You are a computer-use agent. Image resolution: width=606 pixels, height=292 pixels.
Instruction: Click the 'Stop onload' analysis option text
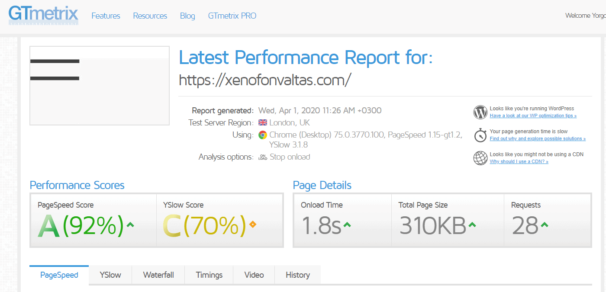pyautogui.click(x=290, y=157)
